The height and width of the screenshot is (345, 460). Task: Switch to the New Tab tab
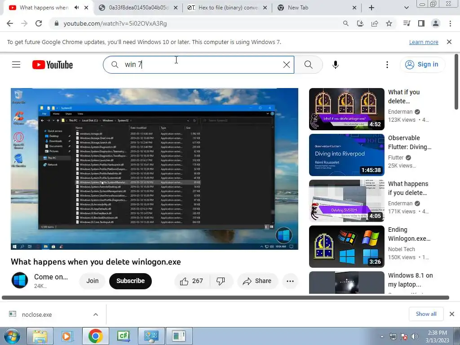(x=317, y=8)
